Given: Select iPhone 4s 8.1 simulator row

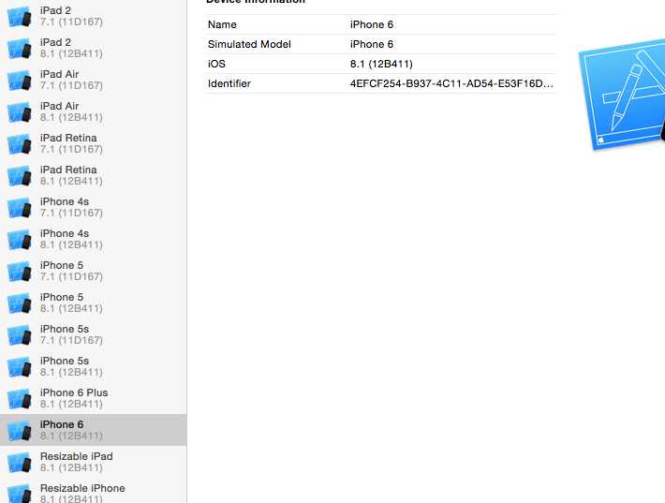Looking at the screenshot, I should coord(94,239).
